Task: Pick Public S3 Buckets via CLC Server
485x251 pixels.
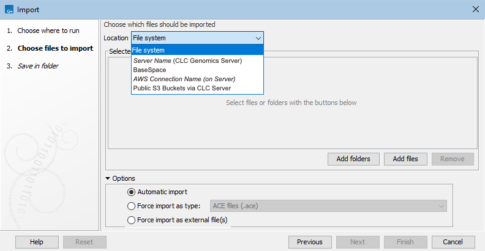Action: 182,88
